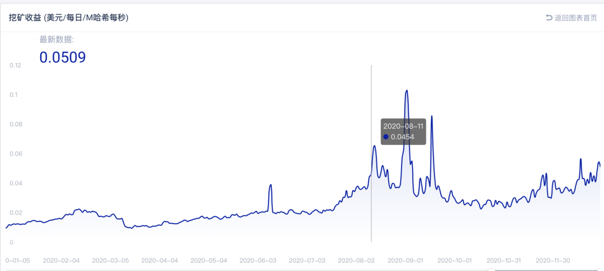Click 返回图表首页 link
Image resolution: width=604 pixels, height=271 pixels.
click(575, 18)
